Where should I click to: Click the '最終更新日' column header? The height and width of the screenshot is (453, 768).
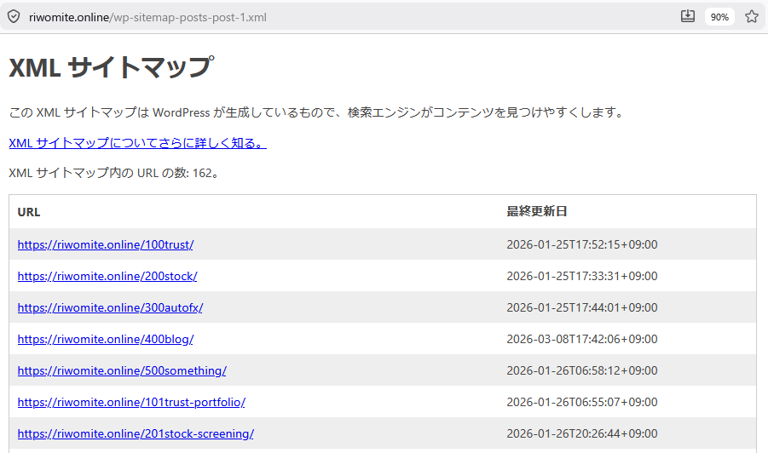[537, 211]
